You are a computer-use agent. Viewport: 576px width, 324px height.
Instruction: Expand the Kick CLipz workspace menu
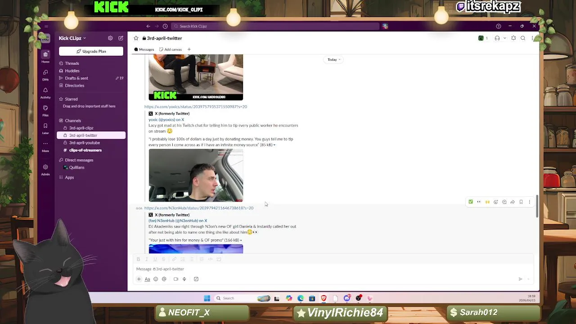pos(72,38)
